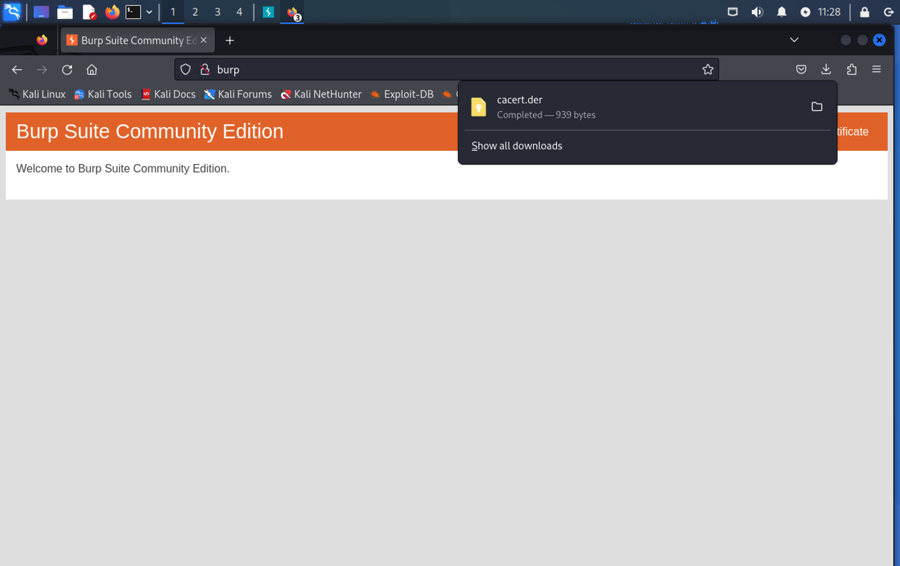Go back one page
The height and width of the screenshot is (566, 900).
coord(17,70)
